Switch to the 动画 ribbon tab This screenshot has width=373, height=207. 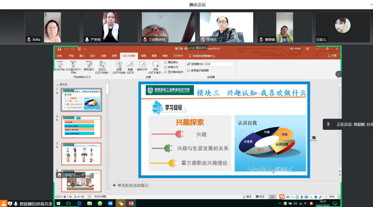(114, 56)
